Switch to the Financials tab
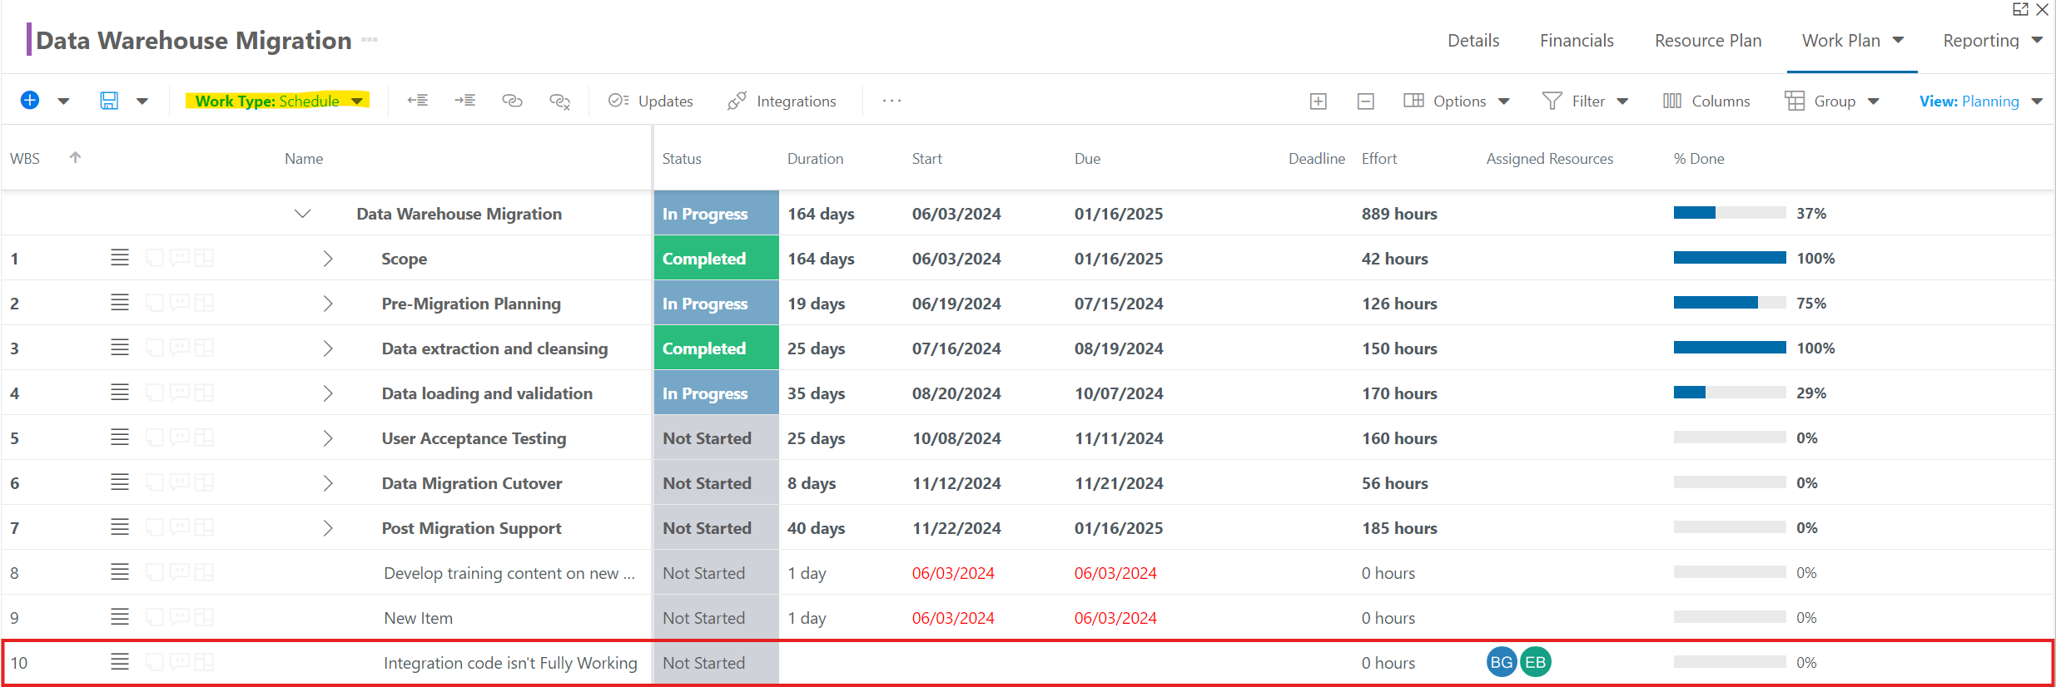Image resolution: width=2056 pixels, height=687 pixels. click(x=1577, y=41)
